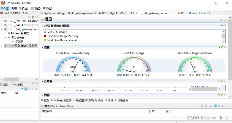Select the 无记录 entry
This screenshot has height=123, width=232.
click(17, 41)
